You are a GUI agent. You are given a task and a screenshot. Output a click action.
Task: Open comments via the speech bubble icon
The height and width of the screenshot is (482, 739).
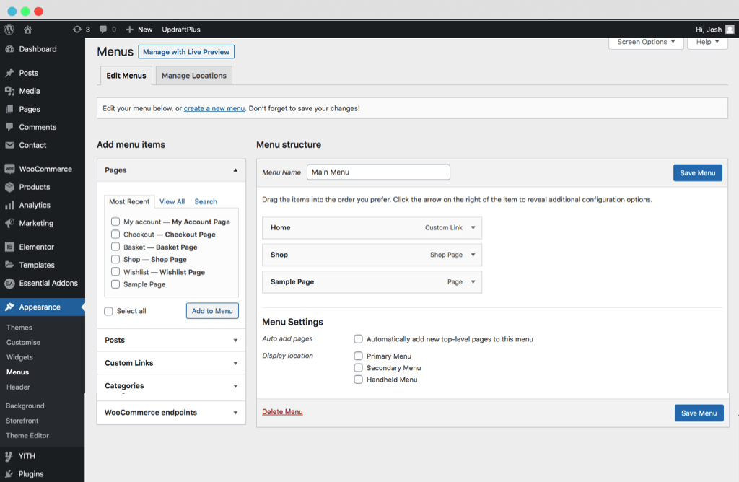[103, 29]
